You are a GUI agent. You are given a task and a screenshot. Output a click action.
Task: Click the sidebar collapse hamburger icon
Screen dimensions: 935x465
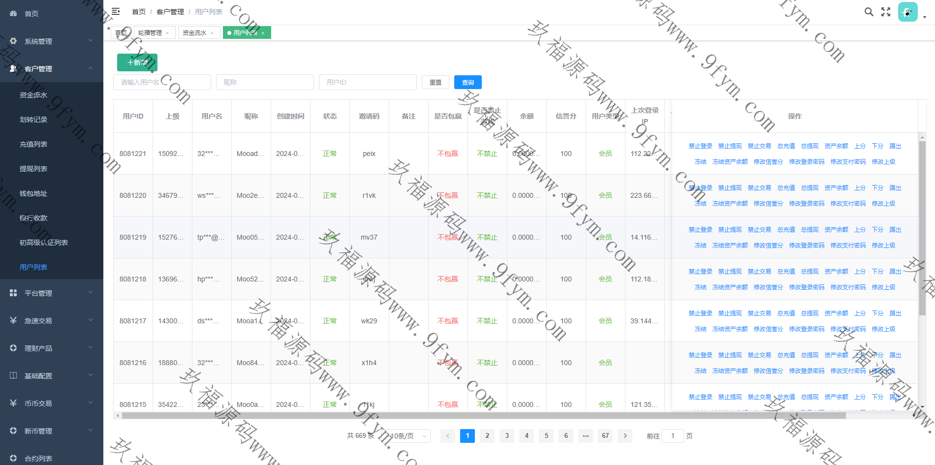pos(116,11)
